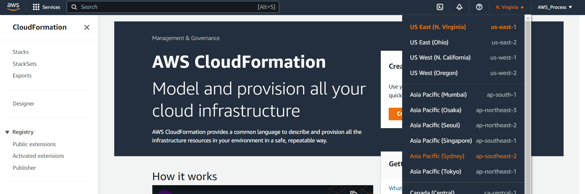Image resolution: width=585 pixels, height=194 pixels.
Task: Click the region list scrollbar up arrow
Action: point(528,18)
